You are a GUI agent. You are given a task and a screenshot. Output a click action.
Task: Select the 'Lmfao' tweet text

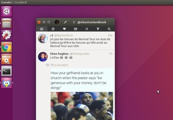point(61,57)
